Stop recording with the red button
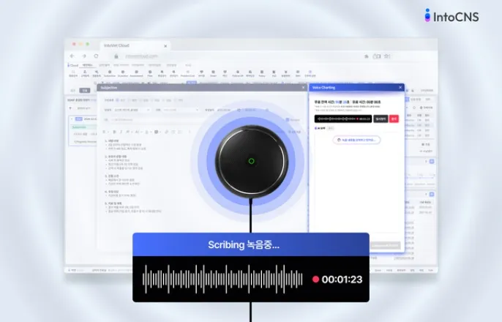 [x=394, y=119]
